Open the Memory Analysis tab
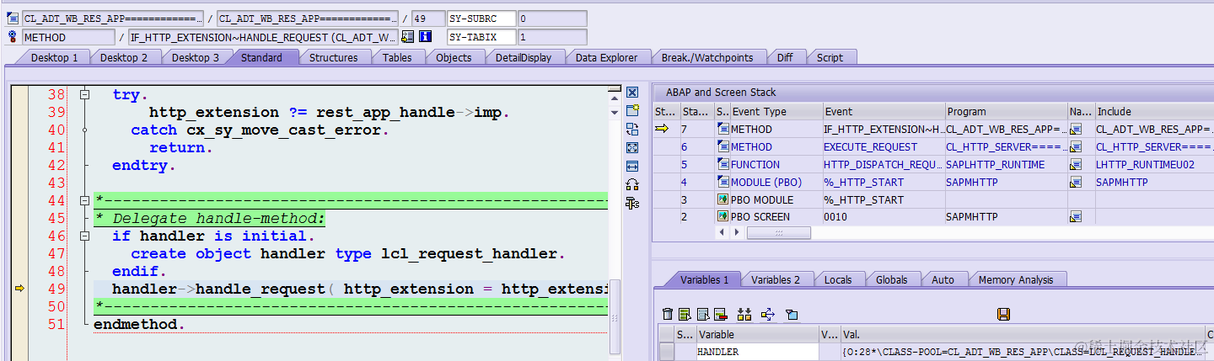This screenshot has width=1214, height=361. [x=1016, y=279]
